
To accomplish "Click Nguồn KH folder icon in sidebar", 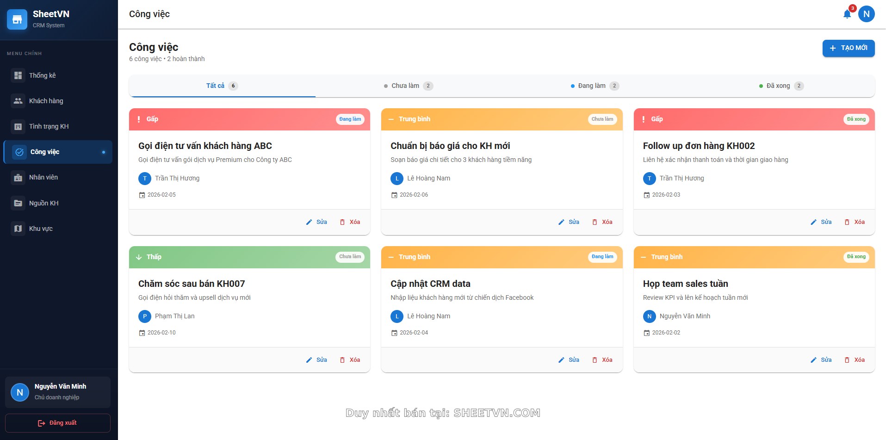I will tap(18, 203).
